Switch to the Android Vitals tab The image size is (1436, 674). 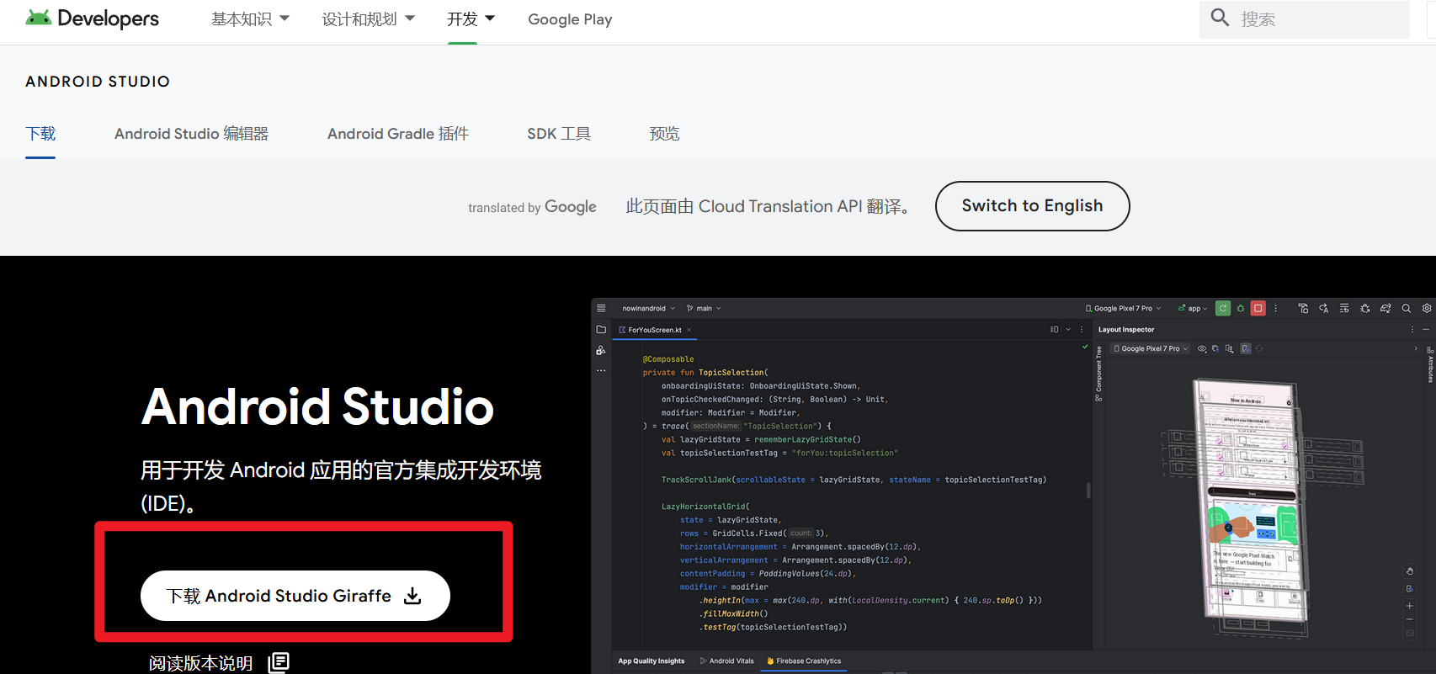(727, 661)
